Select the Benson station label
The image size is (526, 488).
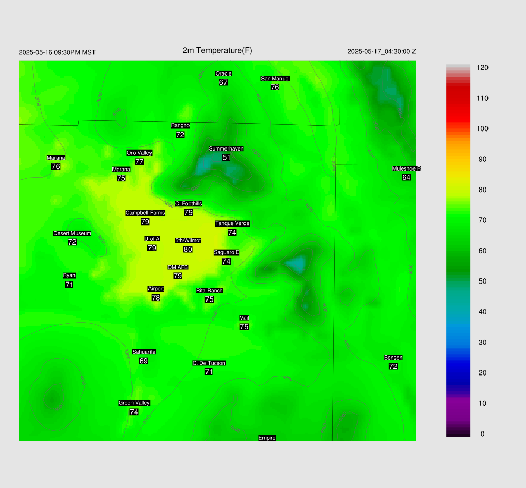tap(393, 358)
